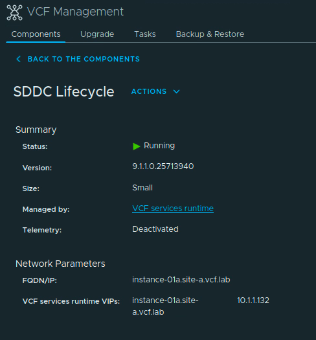
Task: Click the VCF Management network icon
Action: 14,12
